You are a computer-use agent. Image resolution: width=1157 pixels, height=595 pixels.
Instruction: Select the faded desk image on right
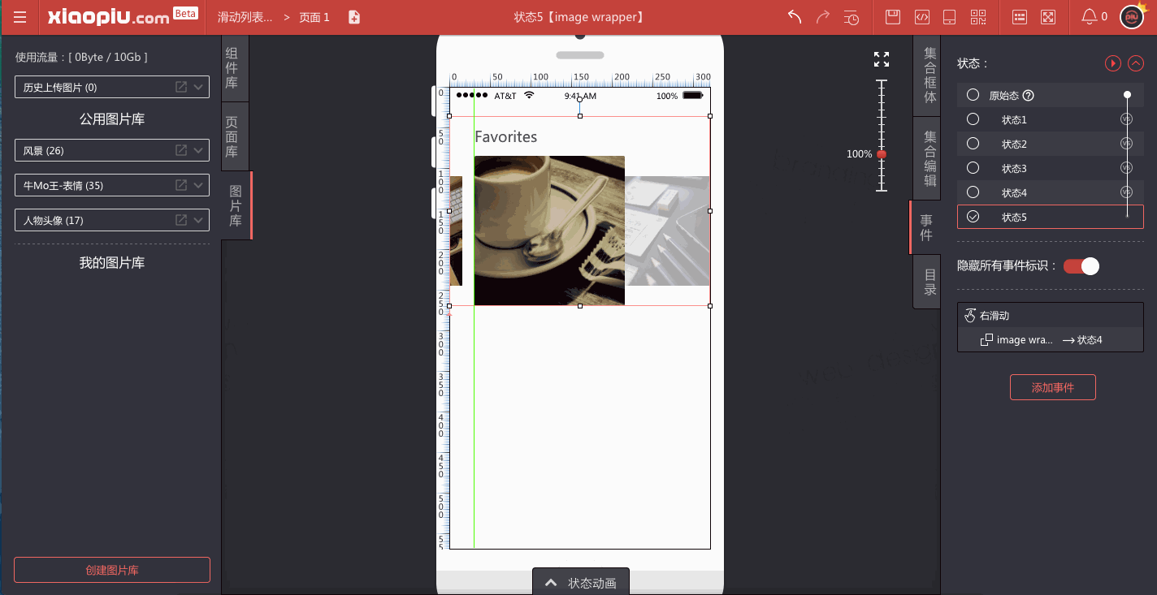667,231
